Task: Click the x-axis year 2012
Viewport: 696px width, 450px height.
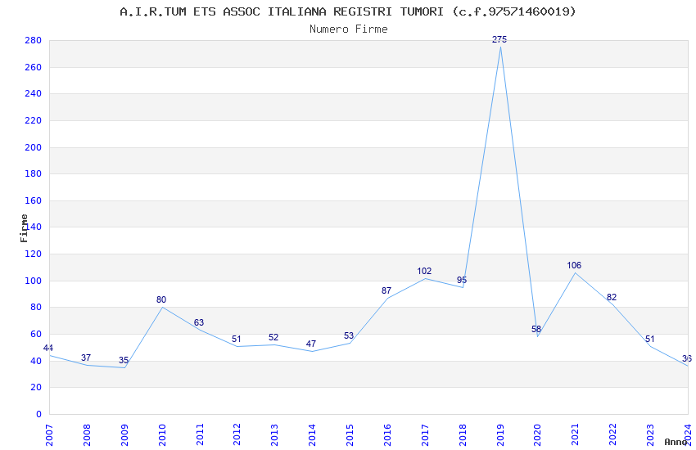Action: [237, 435]
